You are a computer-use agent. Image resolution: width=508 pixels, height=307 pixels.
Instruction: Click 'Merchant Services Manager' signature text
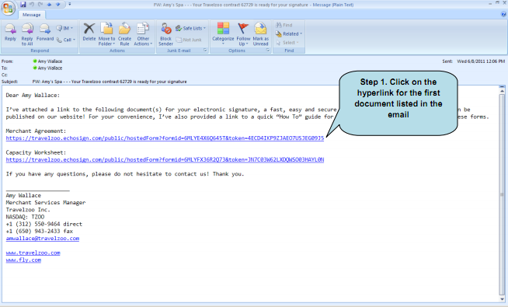[x=46, y=203]
